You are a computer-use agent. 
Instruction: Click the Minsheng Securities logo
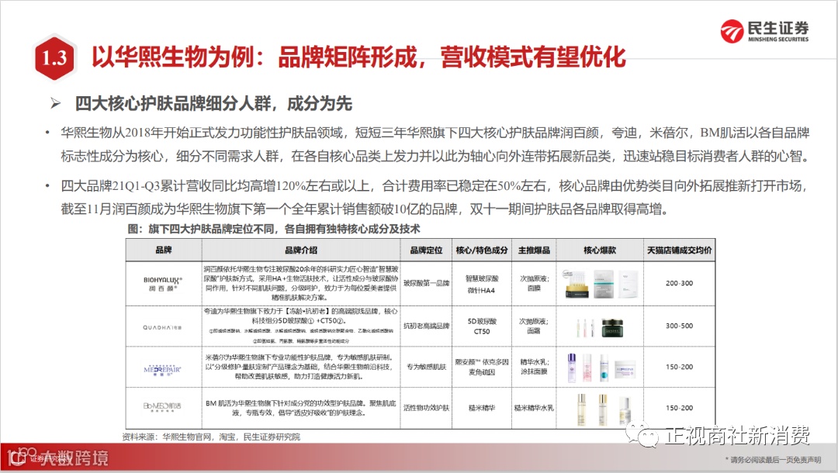[764, 31]
